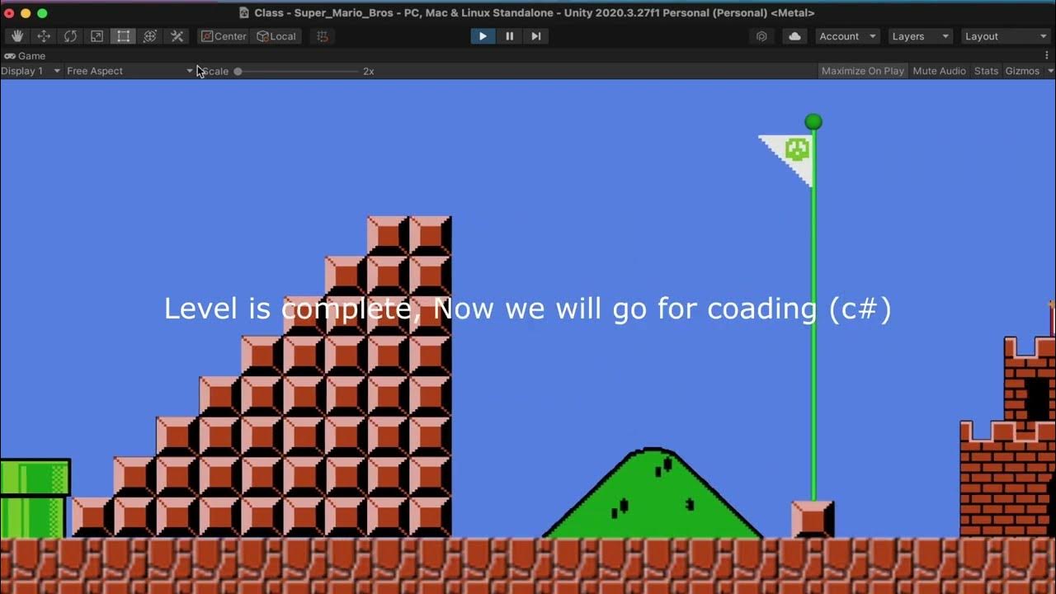Click the green warp pipe
The image size is (1056, 594).
(35, 498)
